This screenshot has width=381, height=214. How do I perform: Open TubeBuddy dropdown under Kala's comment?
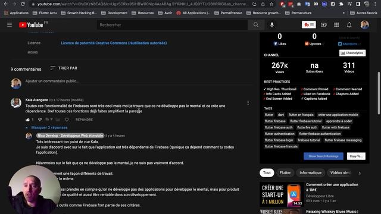pyautogui.click(x=49, y=119)
